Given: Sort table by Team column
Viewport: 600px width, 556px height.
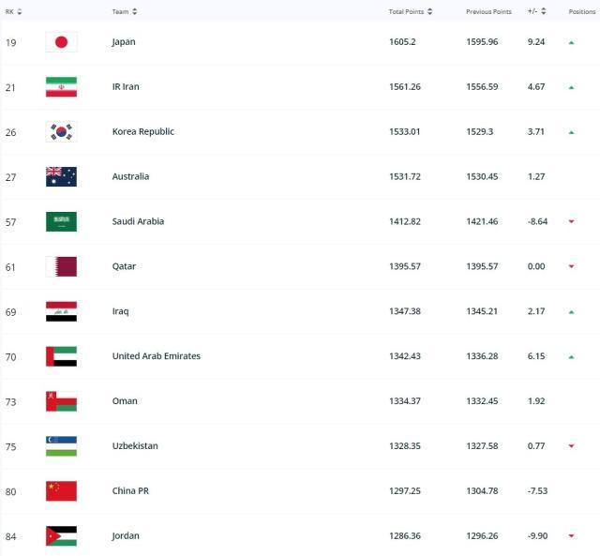Looking at the screenshot, I should (x=124, y=11).
